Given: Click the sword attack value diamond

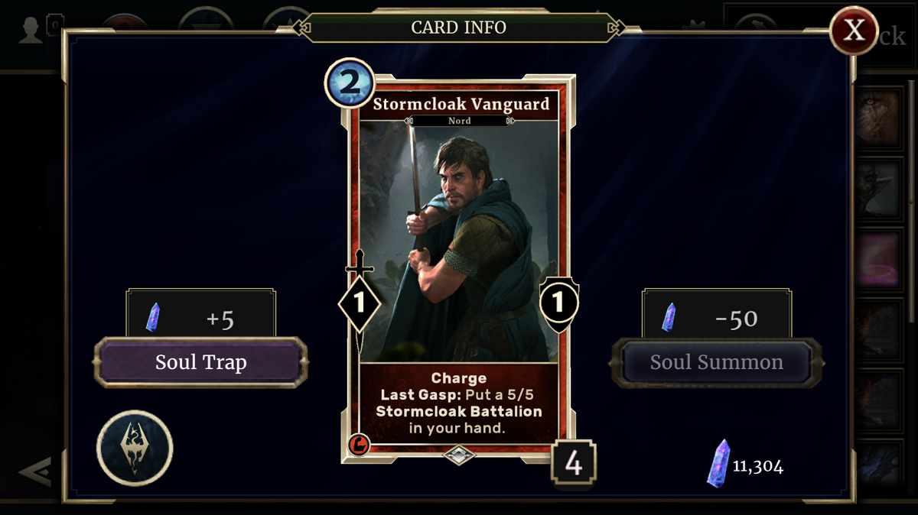Looking at the screenshot, I should pos(360,303).
